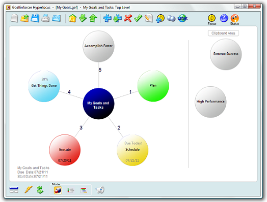This screenshot has height=202, width=267.
Task: Open the Focus target icon
Action: point(212,19)
